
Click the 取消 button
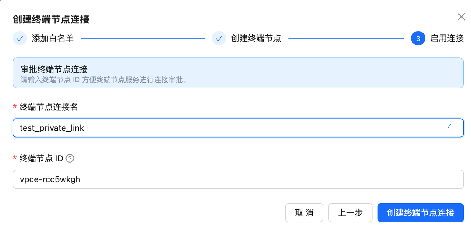(304, 213)
